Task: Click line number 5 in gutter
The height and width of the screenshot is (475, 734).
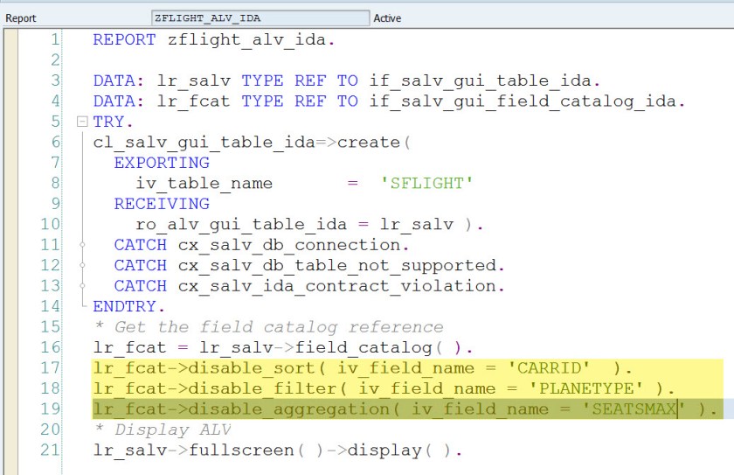Action: coord(55,122)
